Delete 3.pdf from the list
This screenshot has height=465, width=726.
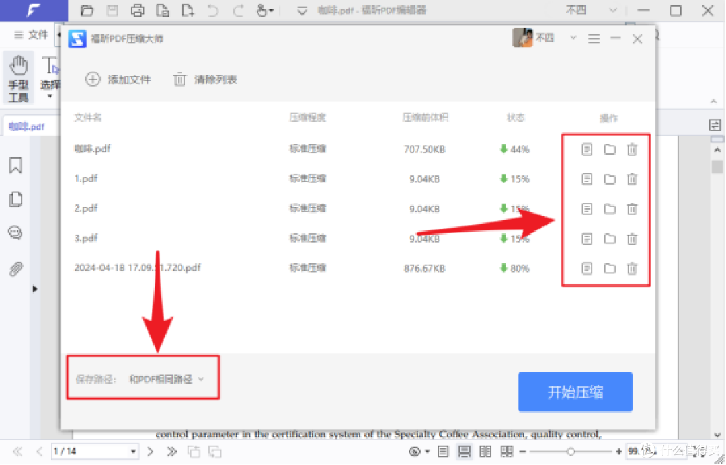pyautogui.click(x=632, y=239)
